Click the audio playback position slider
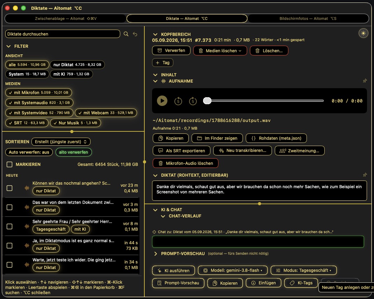374x299 pixels. click(x=263, y=101)
